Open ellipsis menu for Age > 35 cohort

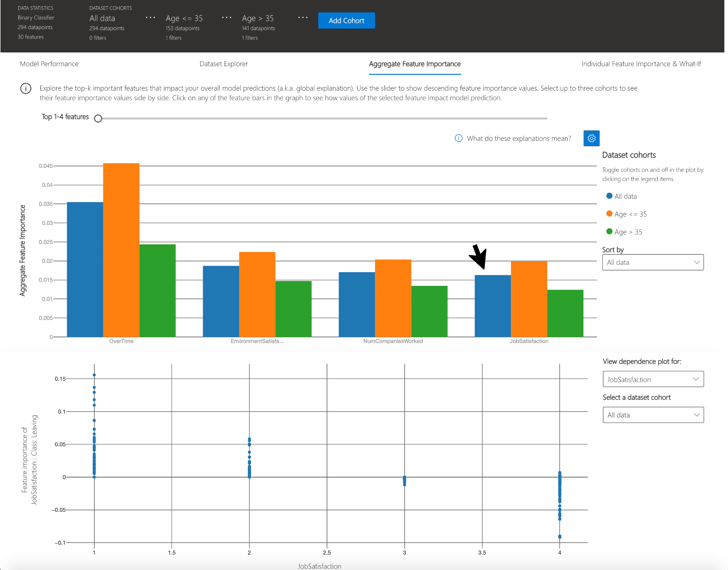303,17
